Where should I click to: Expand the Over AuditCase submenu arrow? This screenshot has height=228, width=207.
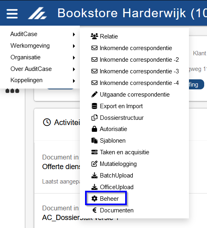(x=74, y=69)
